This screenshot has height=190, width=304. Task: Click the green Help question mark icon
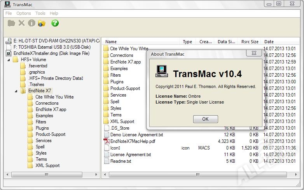tap(55, 23)
